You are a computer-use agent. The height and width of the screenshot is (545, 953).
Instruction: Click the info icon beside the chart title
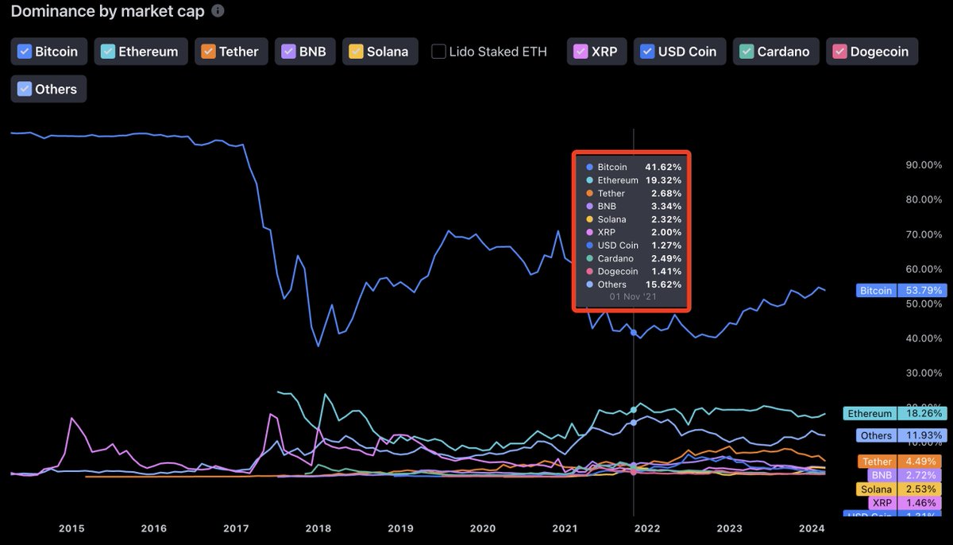(x=218, y=11)
